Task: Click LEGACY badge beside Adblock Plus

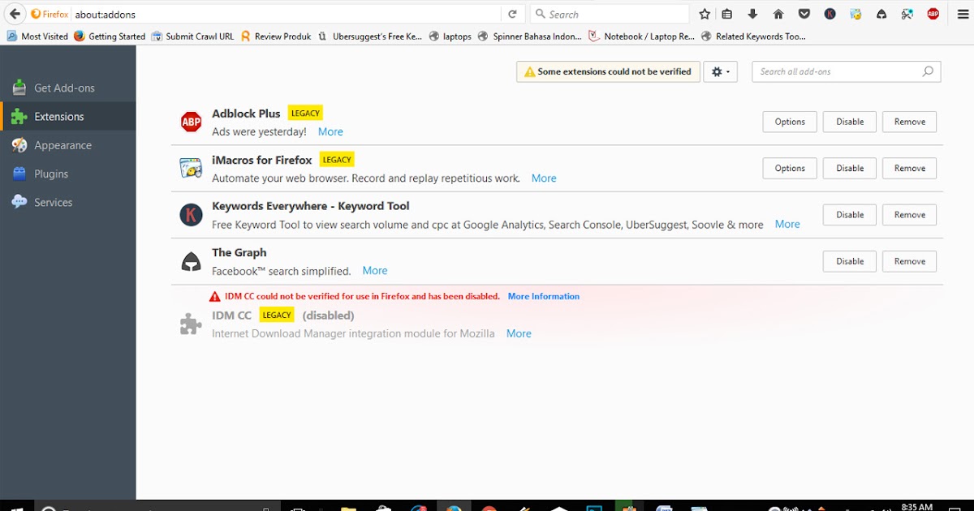Action: (306, 114)
